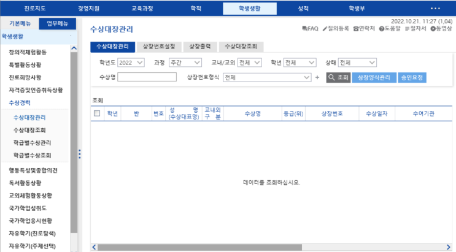Select the 수상대장관리 content tab

(112, 47)
